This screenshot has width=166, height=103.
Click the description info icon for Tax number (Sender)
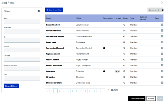[x=104, y=48]
